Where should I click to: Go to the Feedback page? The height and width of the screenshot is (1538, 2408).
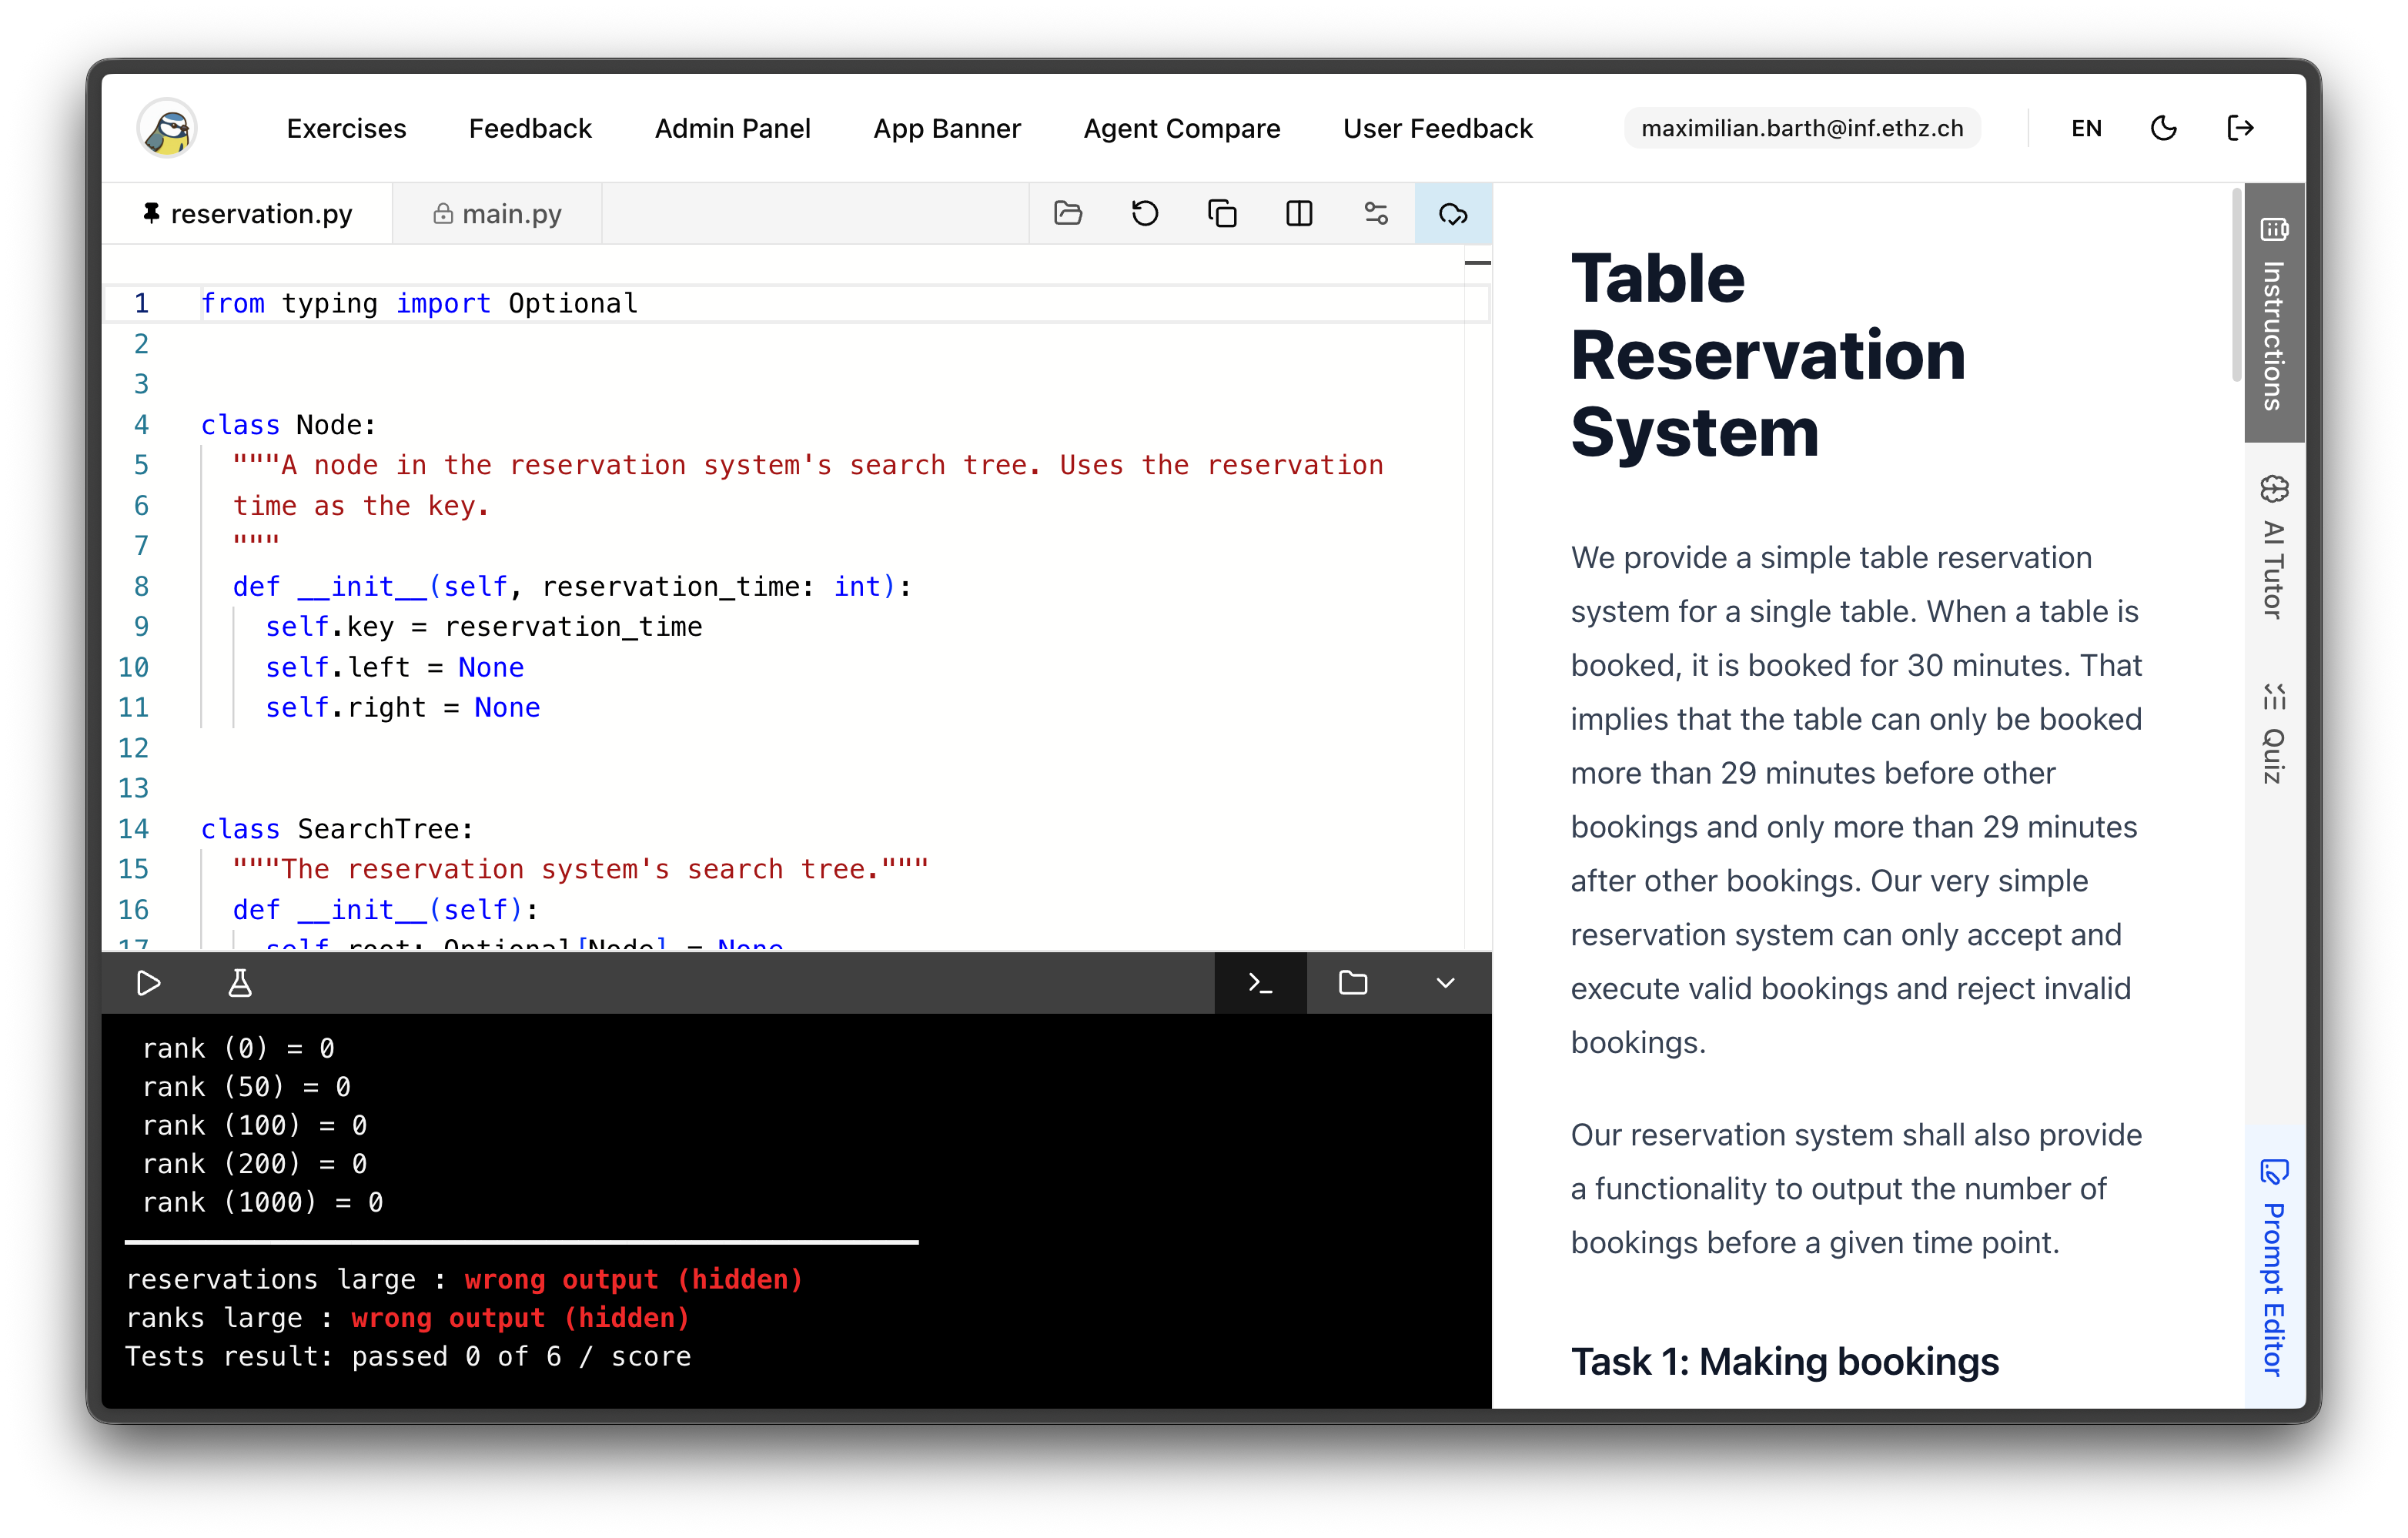tap(530, 128)
